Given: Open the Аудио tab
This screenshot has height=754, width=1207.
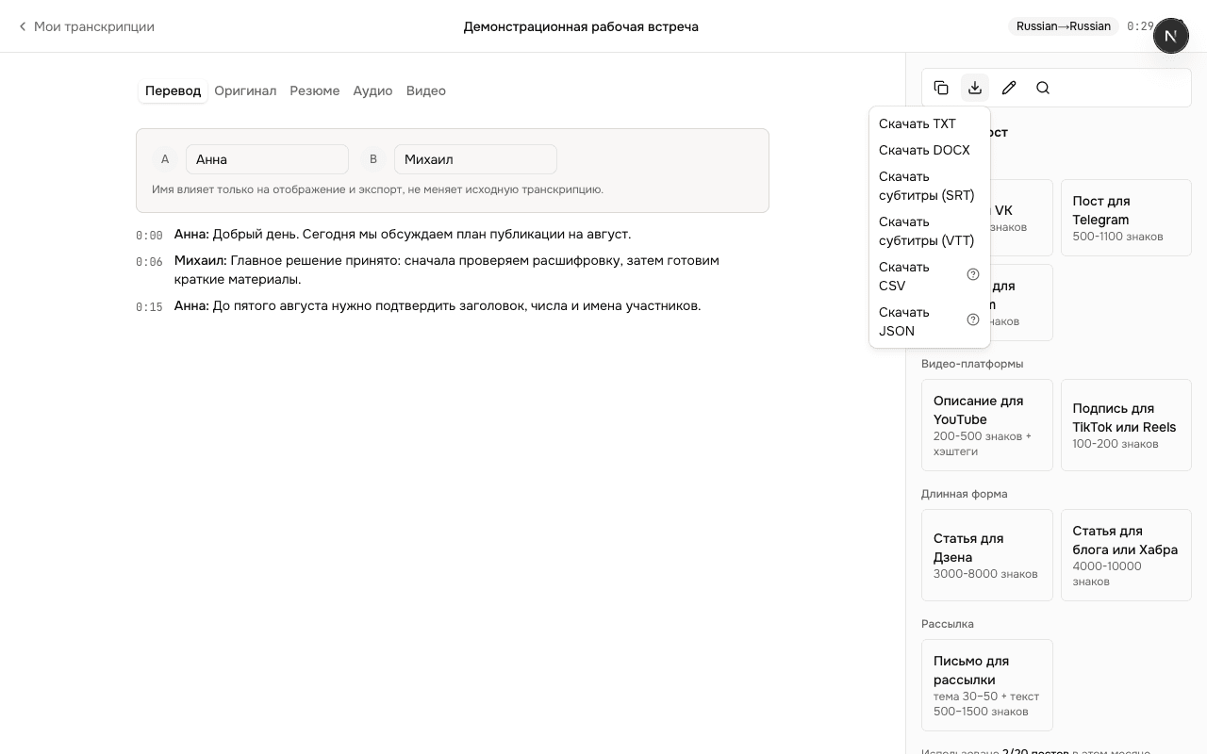Looking at the screenshot, I should [x=372, y=90].
